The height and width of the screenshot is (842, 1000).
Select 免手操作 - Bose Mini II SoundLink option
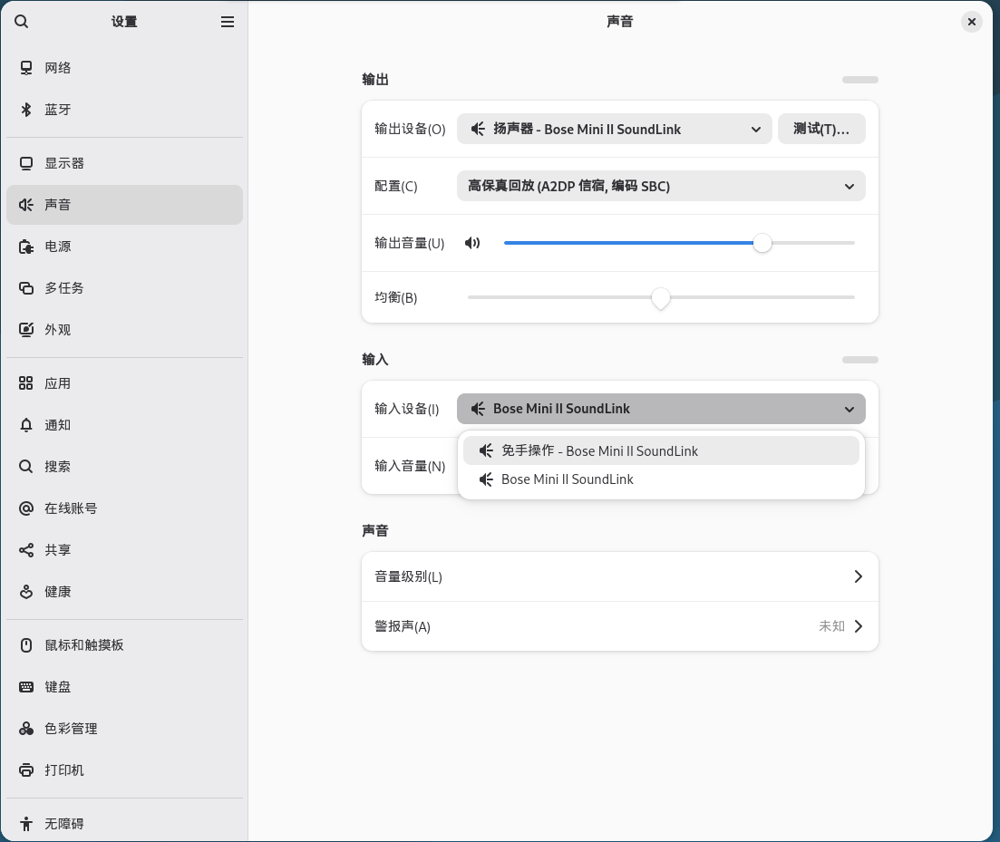661,450
